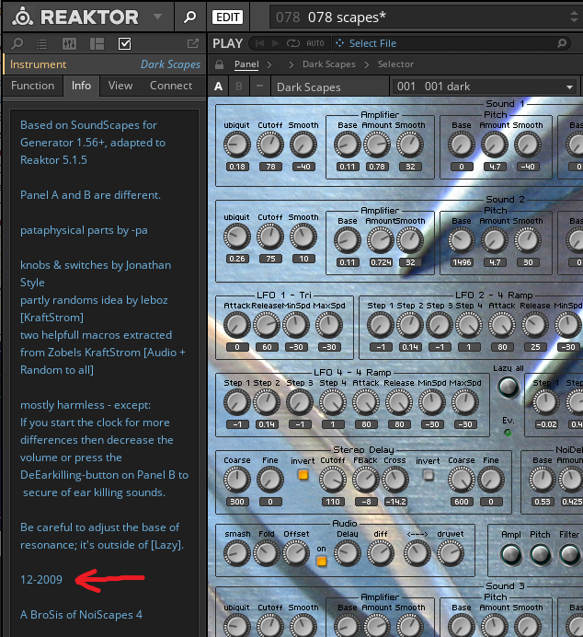
Task: Open the 001 dark snapshot dropdown
Action: [x=486, y=87]
